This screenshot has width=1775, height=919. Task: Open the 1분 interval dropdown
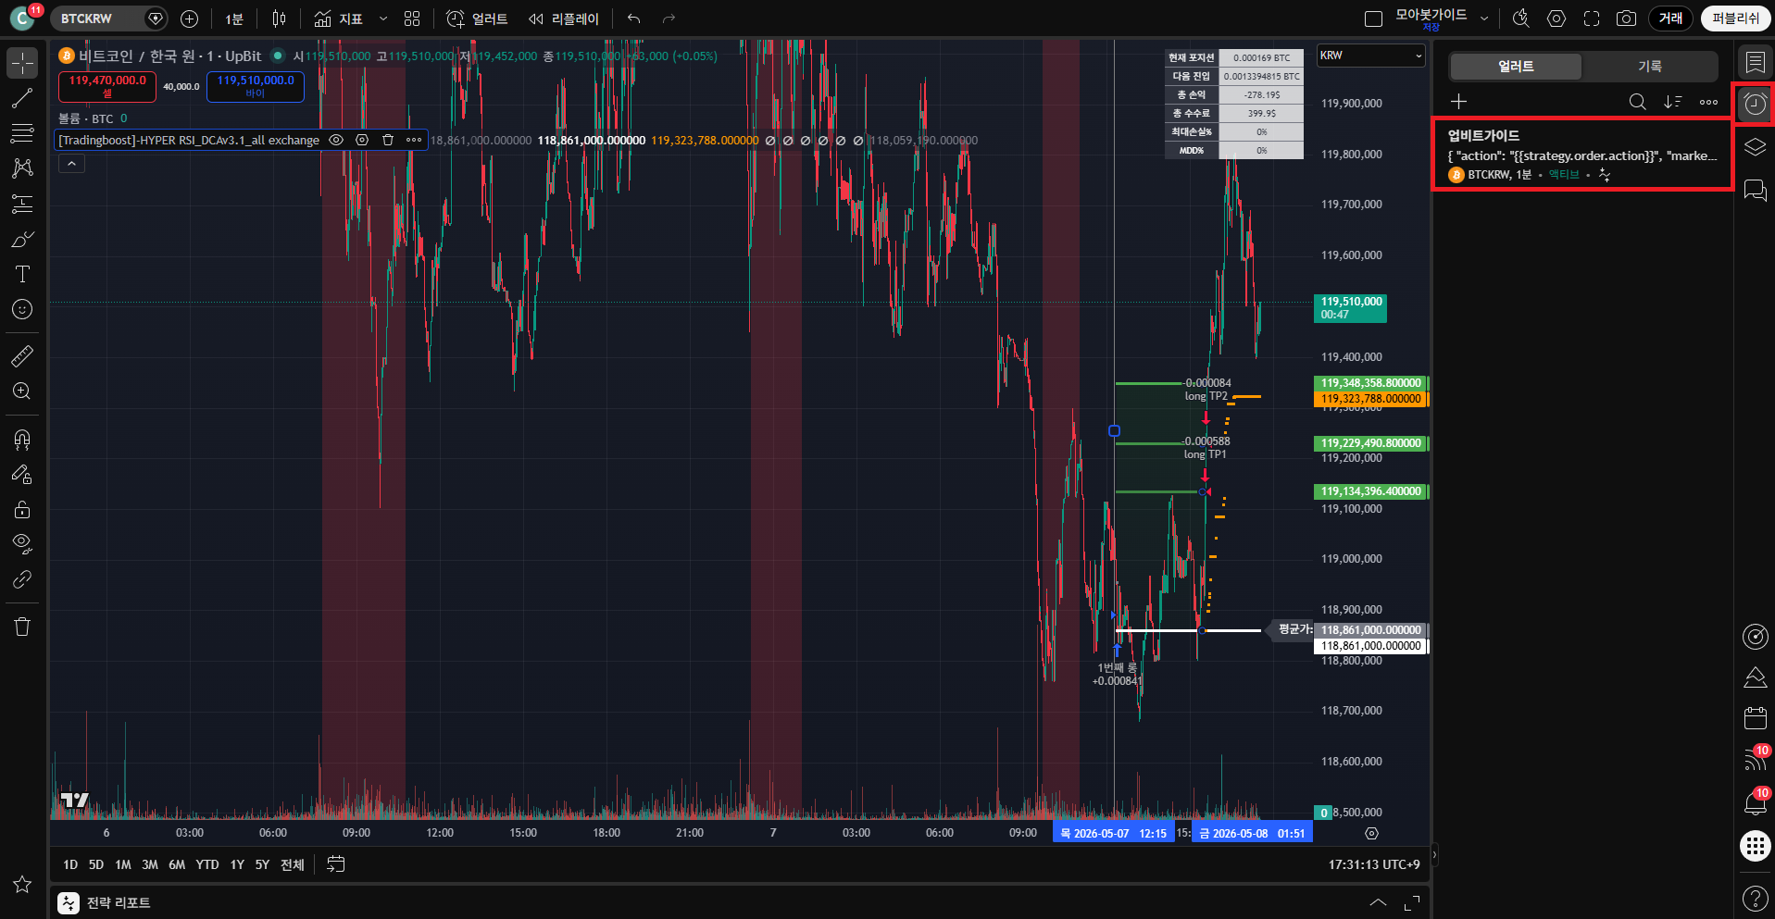pyautogui.click(x=234, y=19)
